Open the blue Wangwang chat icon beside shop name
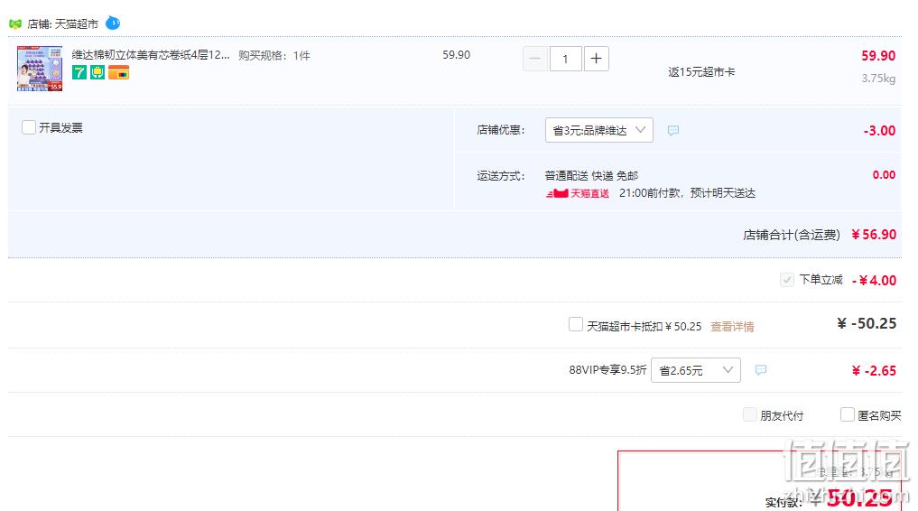Screen dimensions: 918x511 [113, 23]
